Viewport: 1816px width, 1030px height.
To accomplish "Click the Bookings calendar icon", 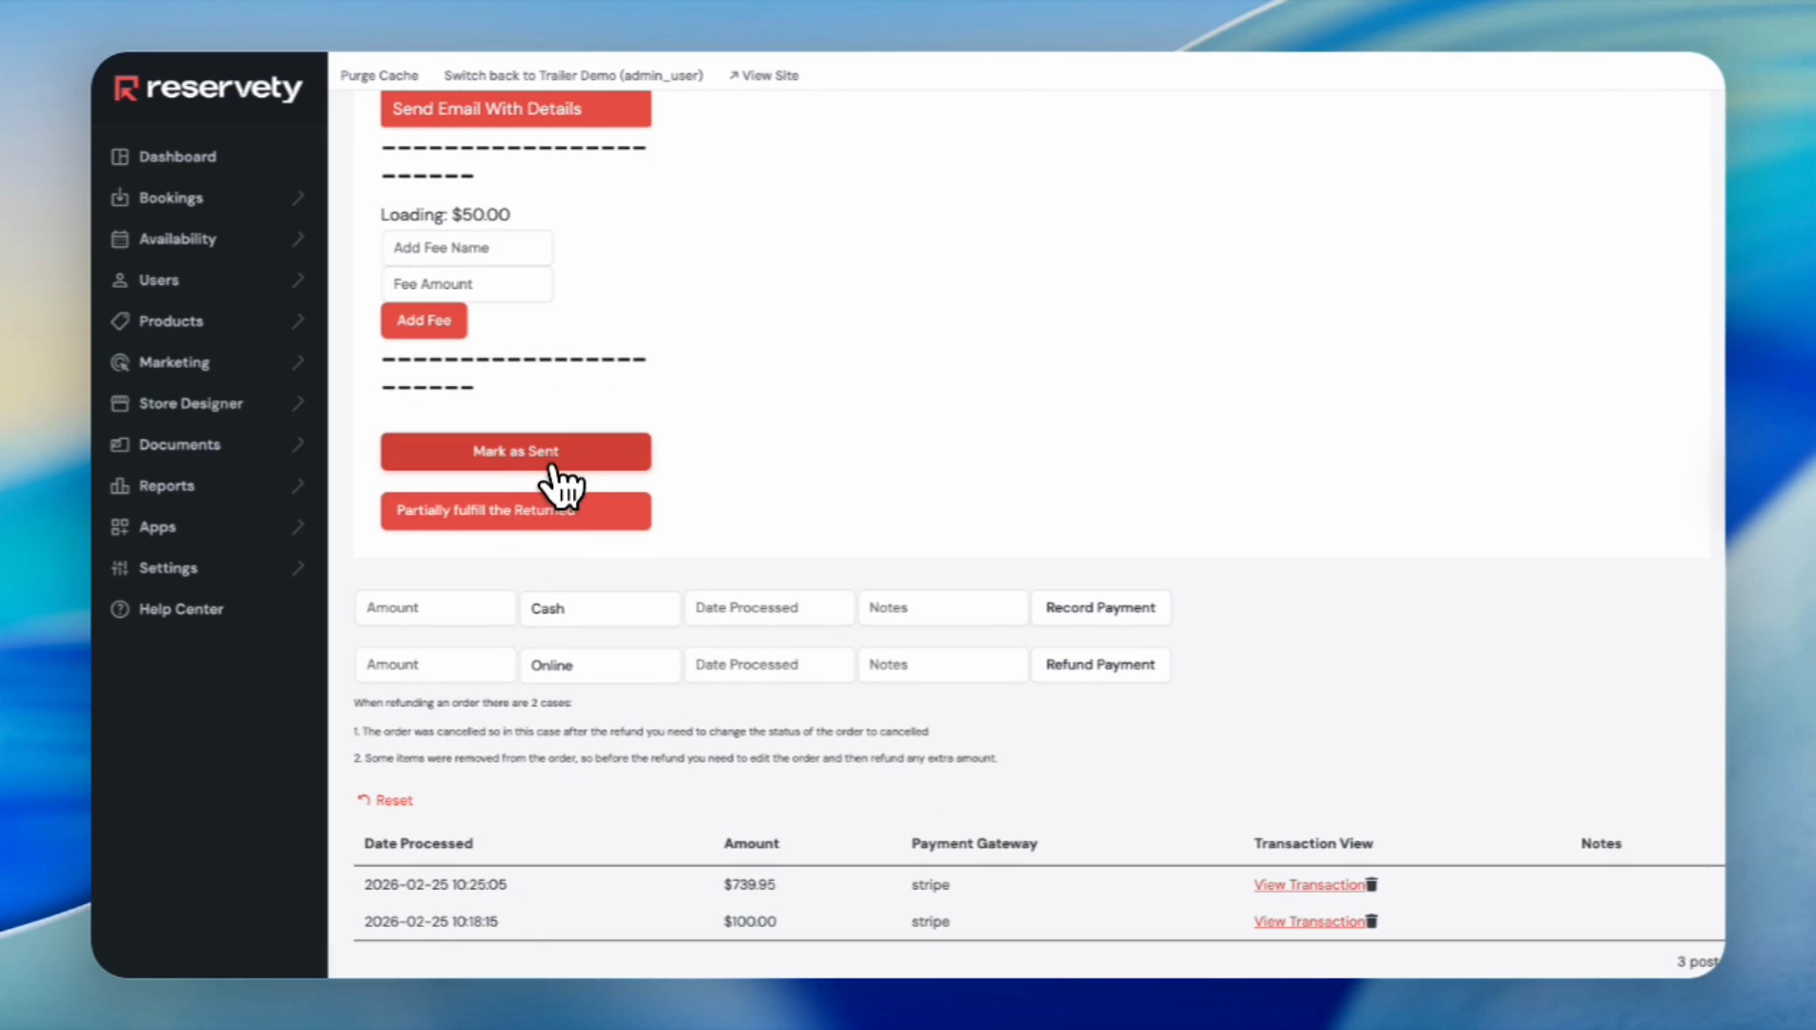I will coord(119,197).
